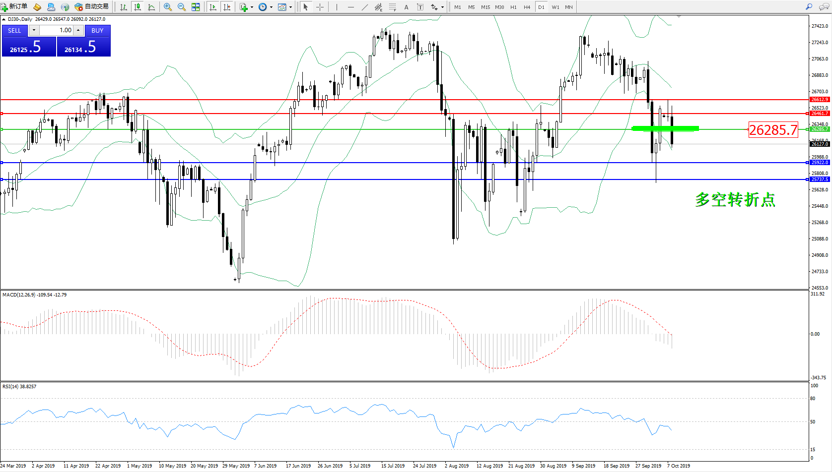Select the trendline drawing tool
832x472 pixels.
[365, 7]
